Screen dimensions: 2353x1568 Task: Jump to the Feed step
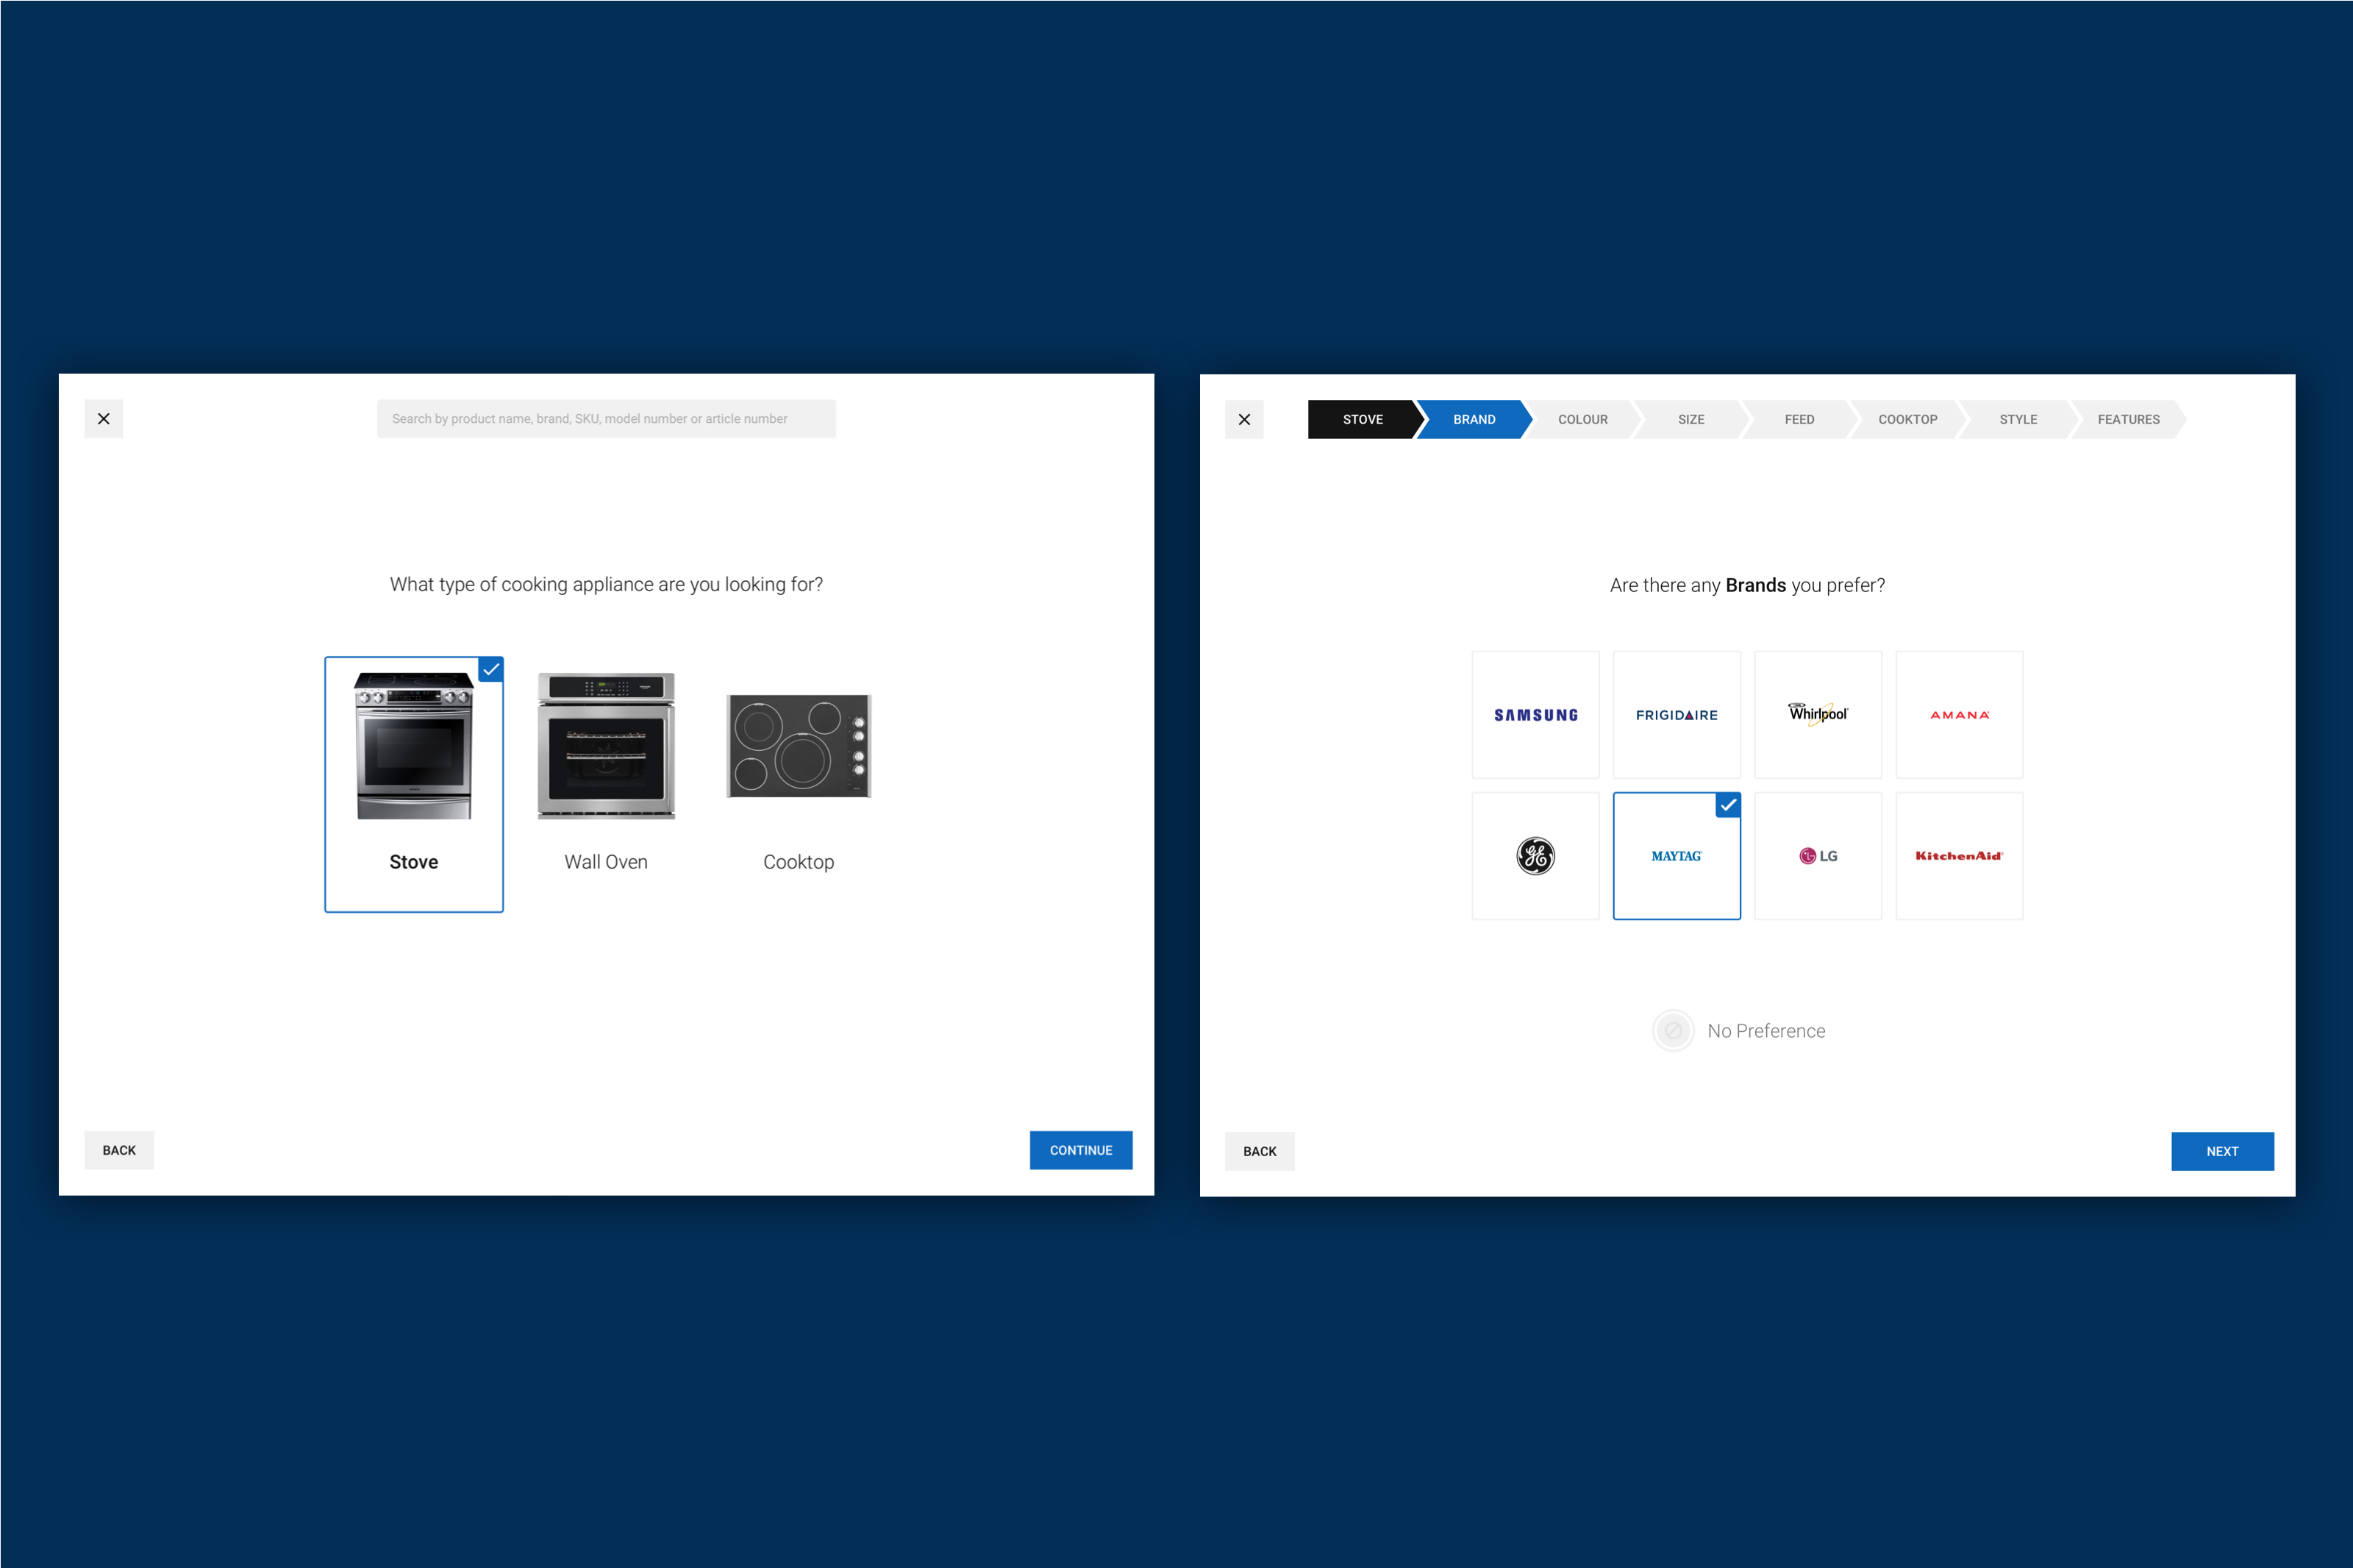tap(1799, 420)
